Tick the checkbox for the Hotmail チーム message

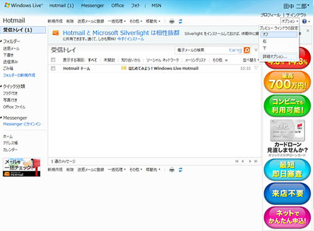click(x=53, y=68)
